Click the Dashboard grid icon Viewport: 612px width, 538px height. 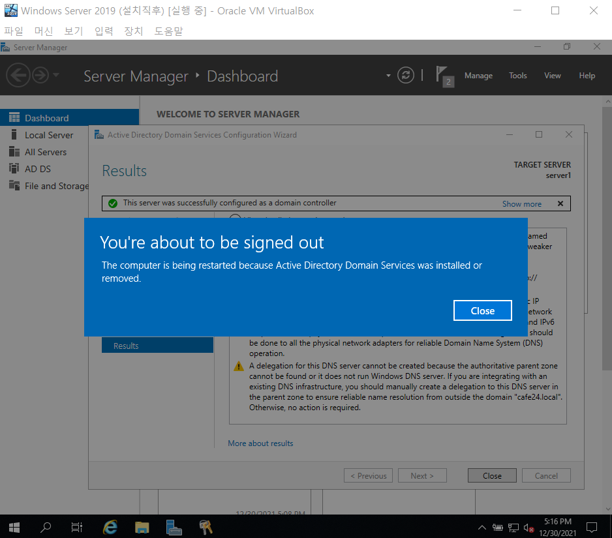click(14, 117)
